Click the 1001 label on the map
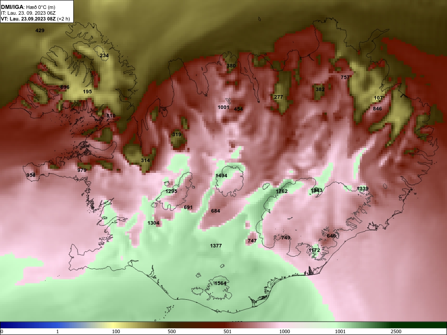This screenshot has width=447, height=335. point(223,107)
